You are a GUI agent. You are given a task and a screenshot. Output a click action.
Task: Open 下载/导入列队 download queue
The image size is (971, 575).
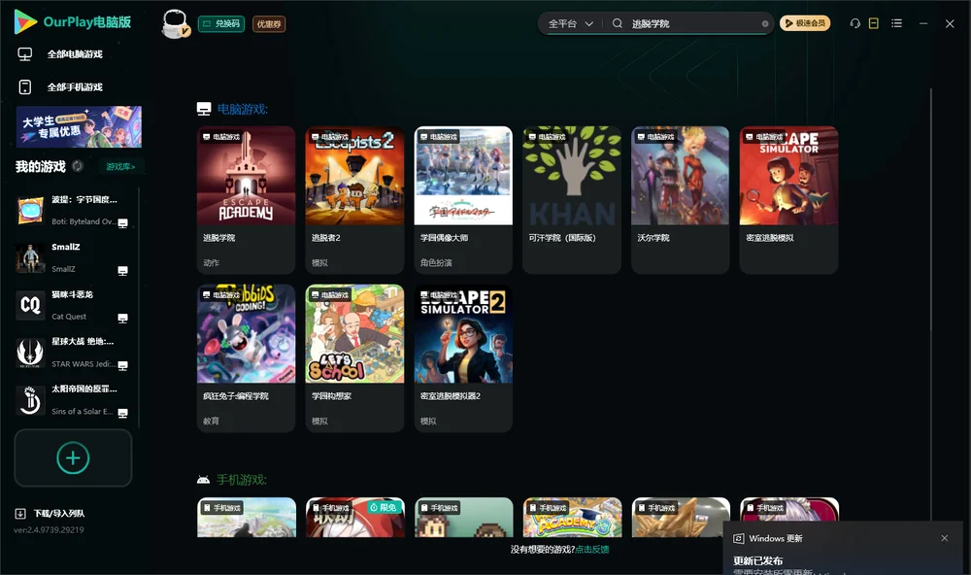pos(59,514)
